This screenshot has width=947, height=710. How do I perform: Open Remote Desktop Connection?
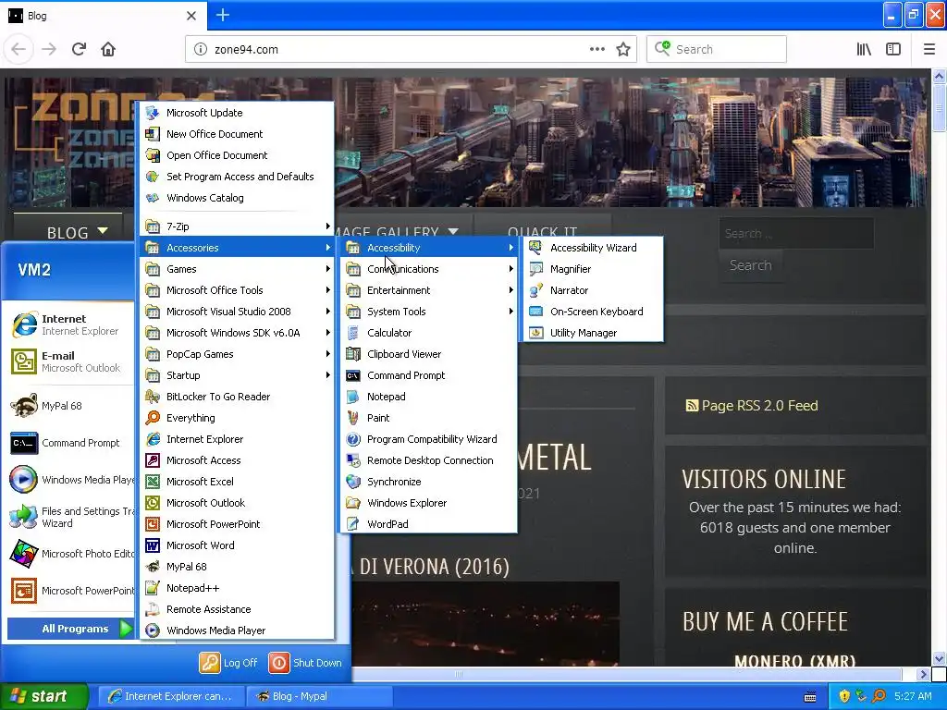point(429,460)
